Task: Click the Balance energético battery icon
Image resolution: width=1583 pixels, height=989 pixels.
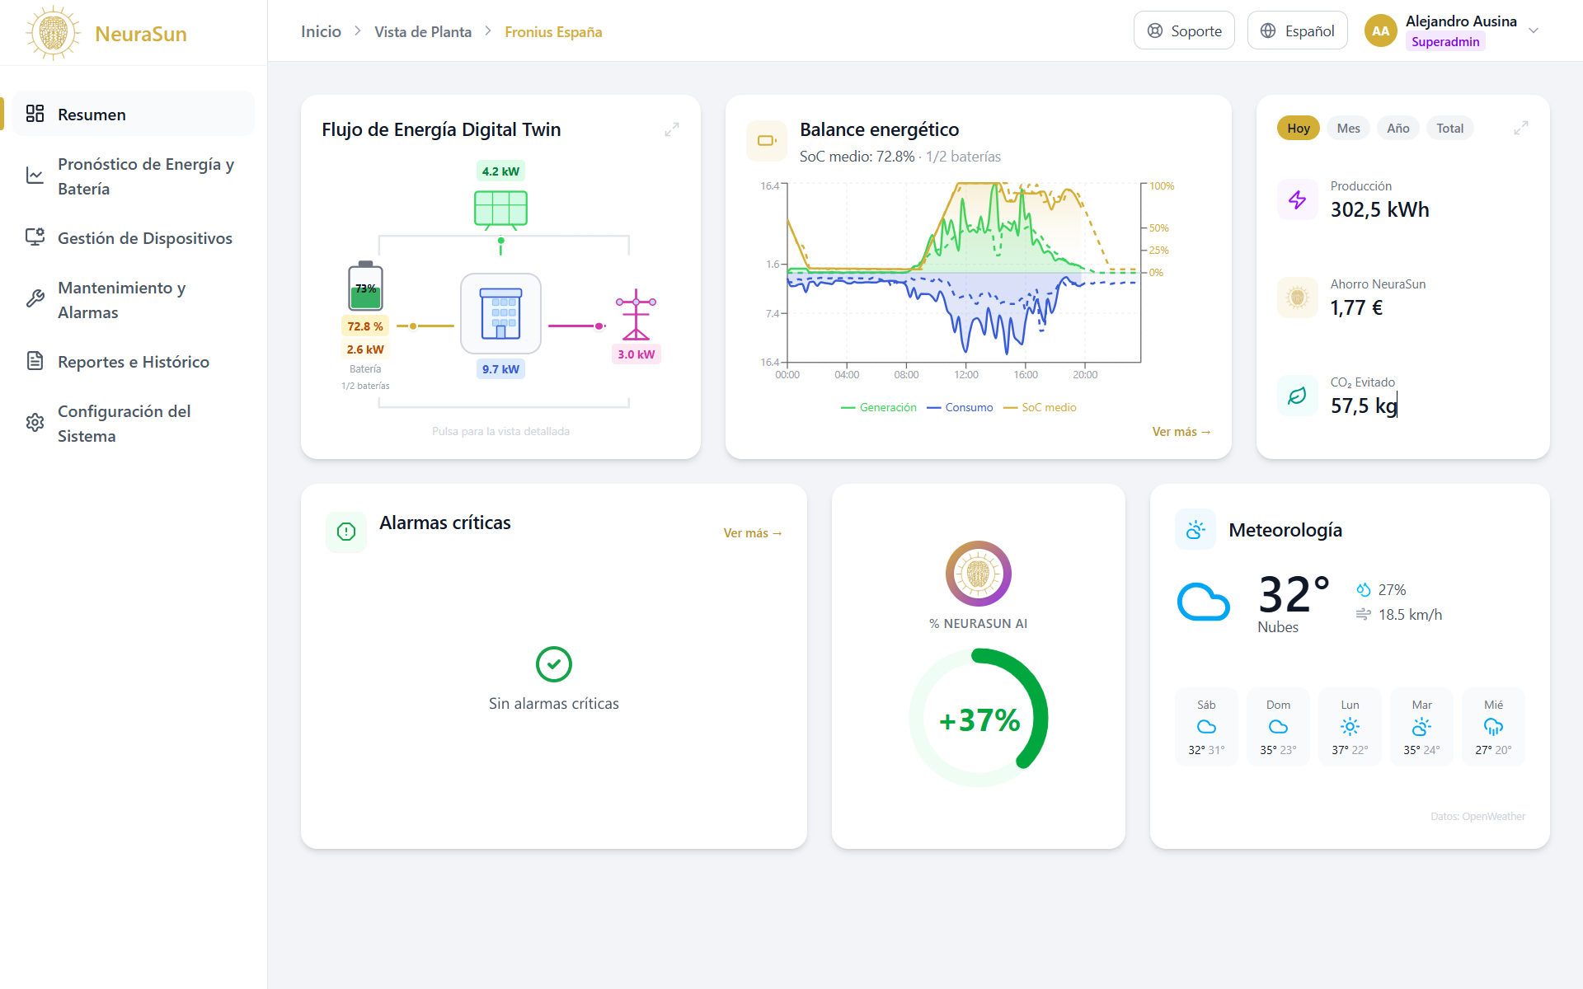Action: 767,141
